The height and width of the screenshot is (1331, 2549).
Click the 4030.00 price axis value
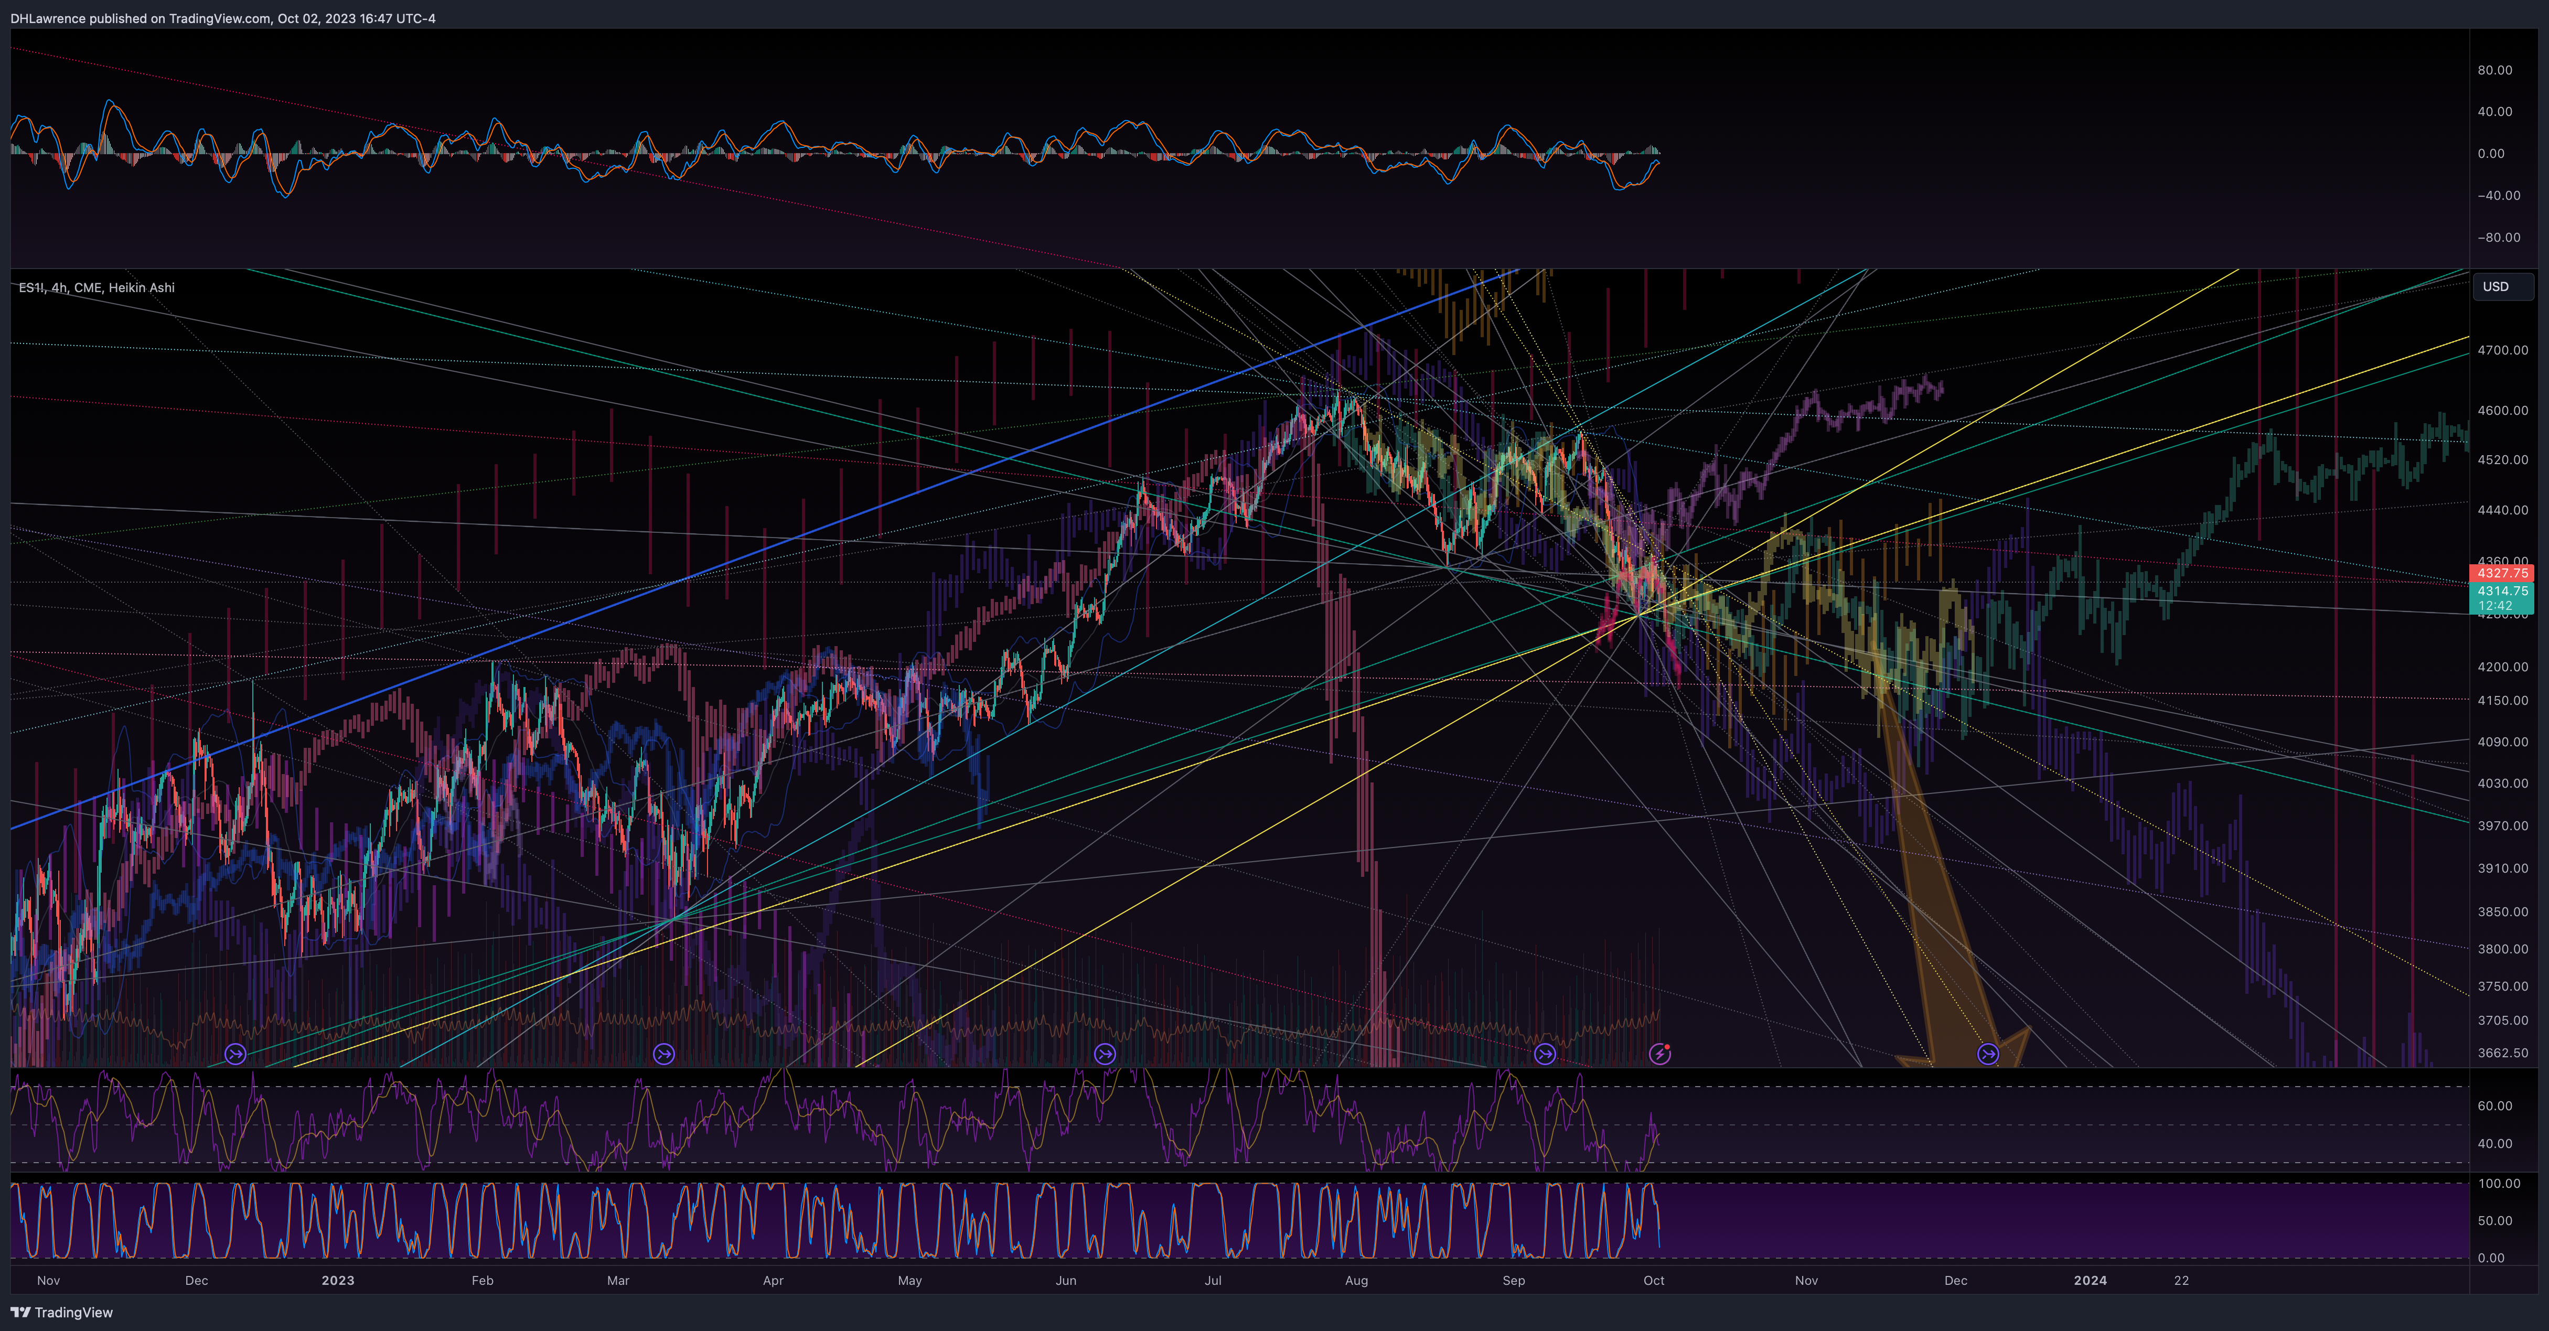[x=2502, y=783]
